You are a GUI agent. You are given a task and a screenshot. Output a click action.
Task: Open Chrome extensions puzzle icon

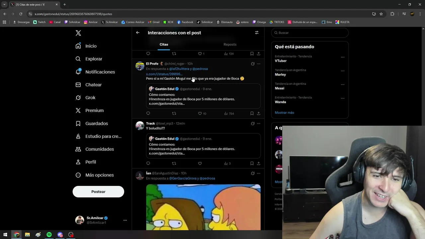click(x=392, y=14)
